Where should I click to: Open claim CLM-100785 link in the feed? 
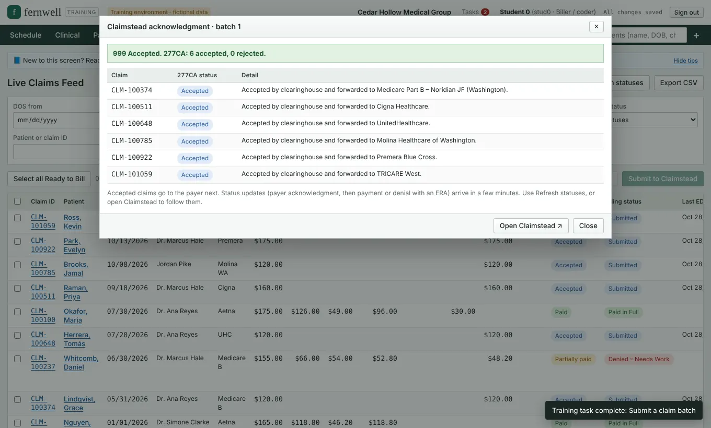[43, 269]
